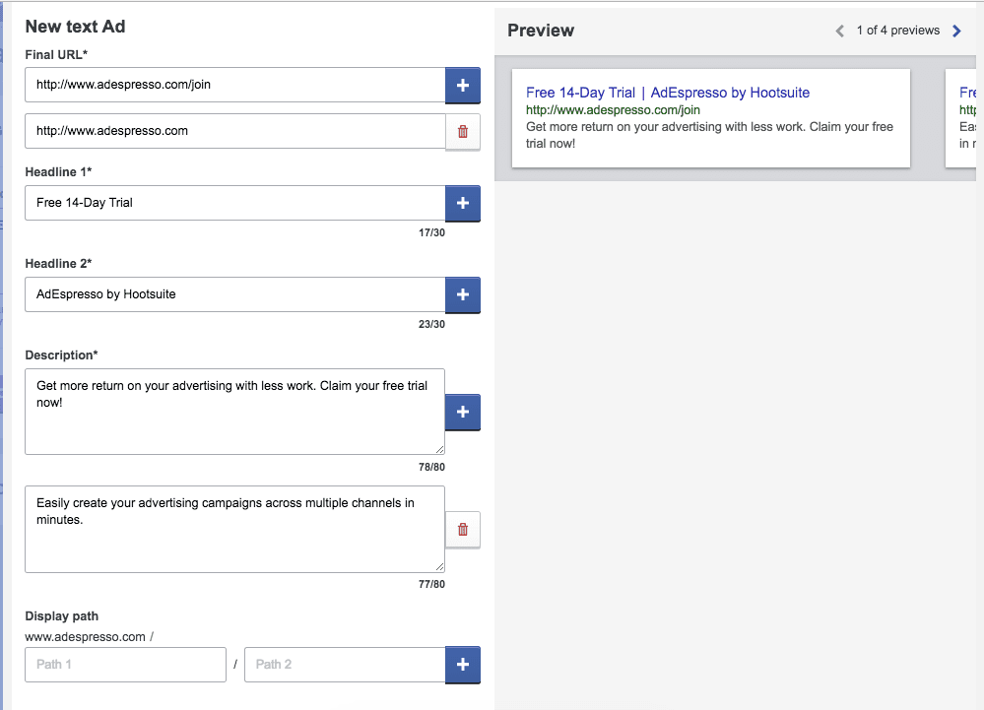
Task: Go to previous preview with left chevron
Action: coord(840,31)
